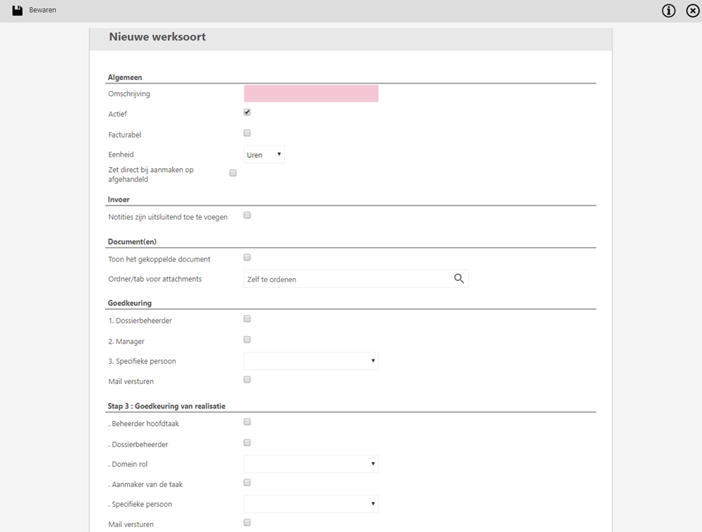Click the Bewaren button label
This screenshot has height=532, width=702.
pos(43,11)
